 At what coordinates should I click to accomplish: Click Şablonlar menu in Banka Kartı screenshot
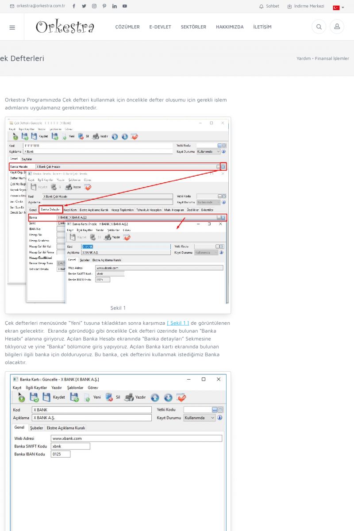[75, 388]
